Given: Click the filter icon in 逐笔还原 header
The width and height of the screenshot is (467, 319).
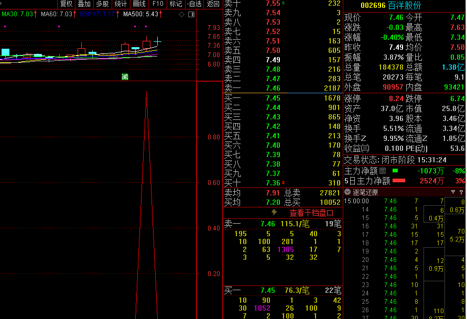Looking at the screenshot, I should point(453,192).
